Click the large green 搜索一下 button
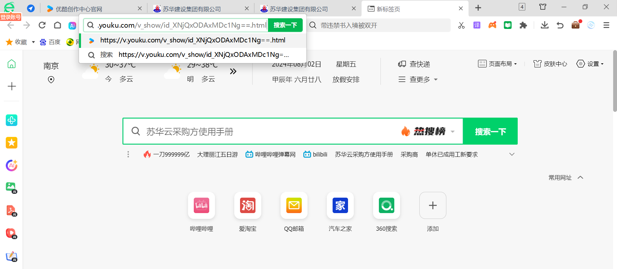 pos(490,131)
